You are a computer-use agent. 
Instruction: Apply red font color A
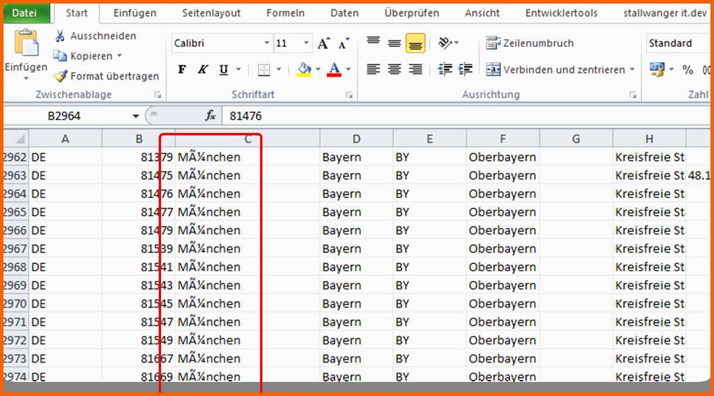tap(334, 70)
